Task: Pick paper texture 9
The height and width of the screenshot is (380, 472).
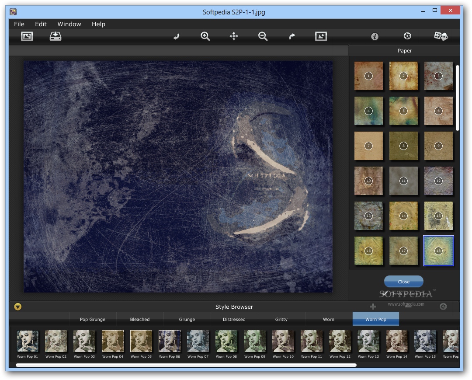Action: click(438, 146)
